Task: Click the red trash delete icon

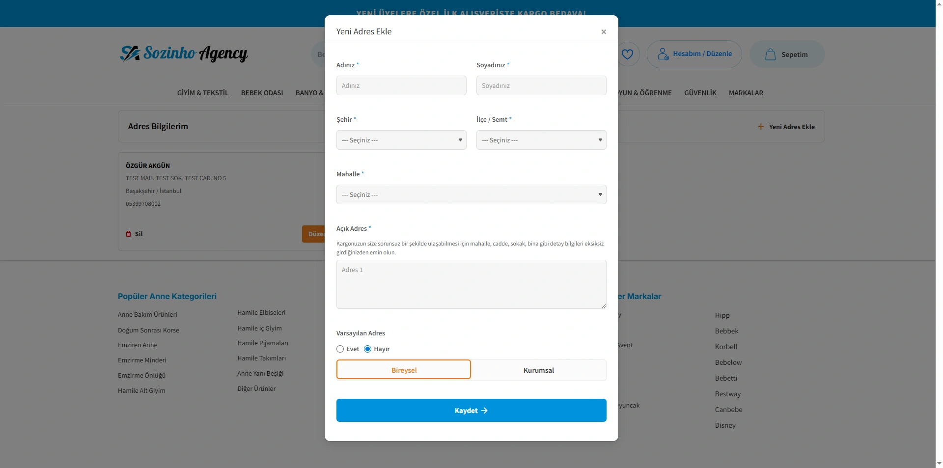Action: [x=129, y=234]
